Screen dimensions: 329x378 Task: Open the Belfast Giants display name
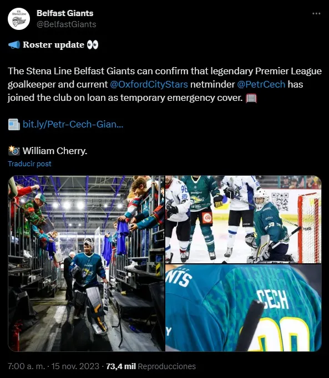(65, 13)
